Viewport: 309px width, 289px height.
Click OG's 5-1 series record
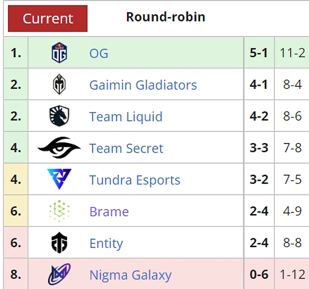click(259, 53)
